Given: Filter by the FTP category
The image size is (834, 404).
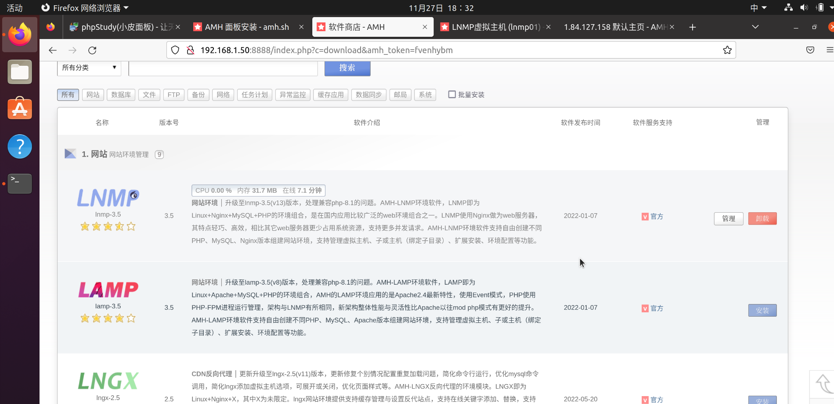Looking at the screenshot, I should click(174, 95).
